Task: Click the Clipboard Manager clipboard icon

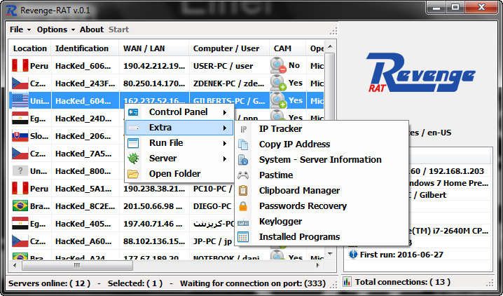Action: coord(243,190)
